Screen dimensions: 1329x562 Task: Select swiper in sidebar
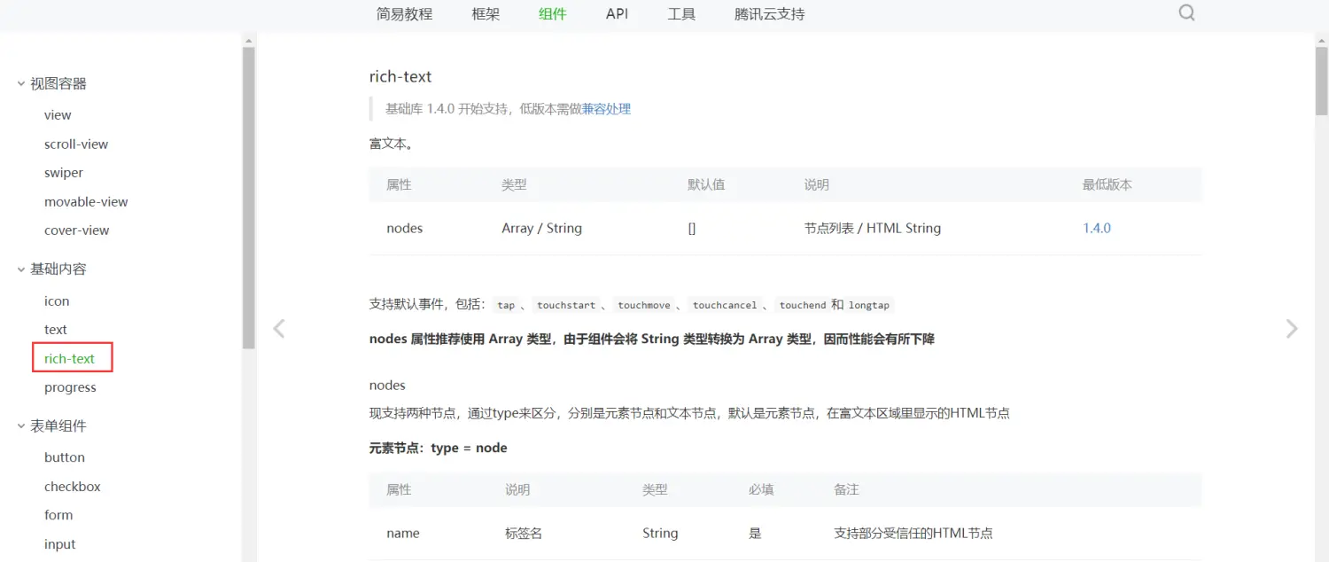pyautogui.click(x=64, y=173)
